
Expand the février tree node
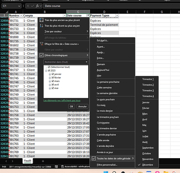(x=50, y=78)
